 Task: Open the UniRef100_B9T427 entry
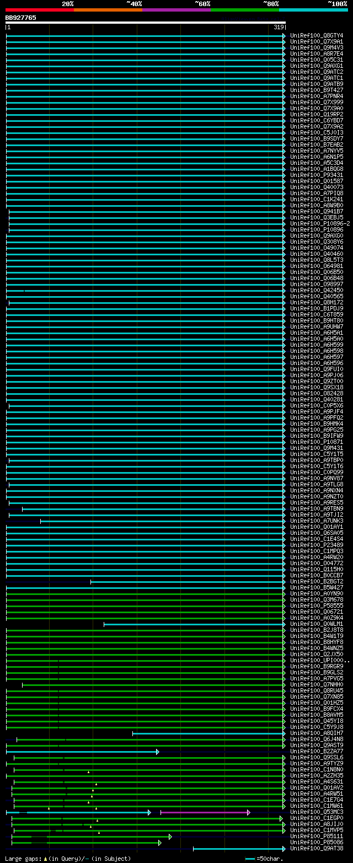[x=317, y=90]
